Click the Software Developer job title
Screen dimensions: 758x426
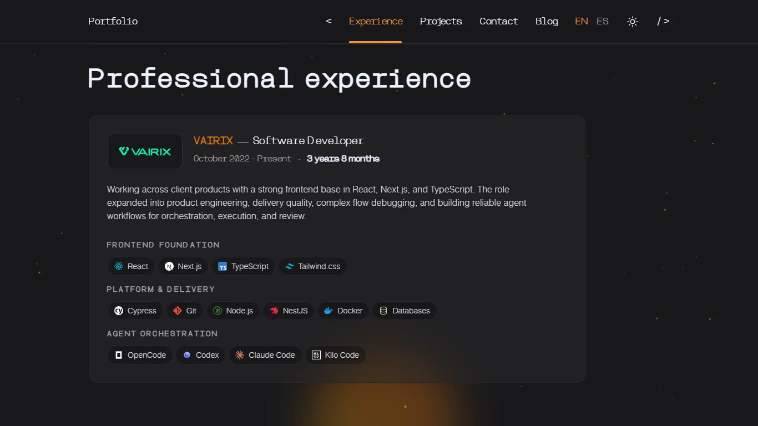click(x=309, y=141)
